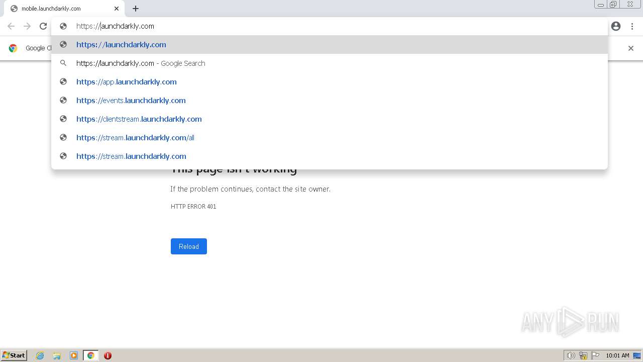Click 'If the problem continues' message text
Screen dimensions: 643x362
coord(251,189)
